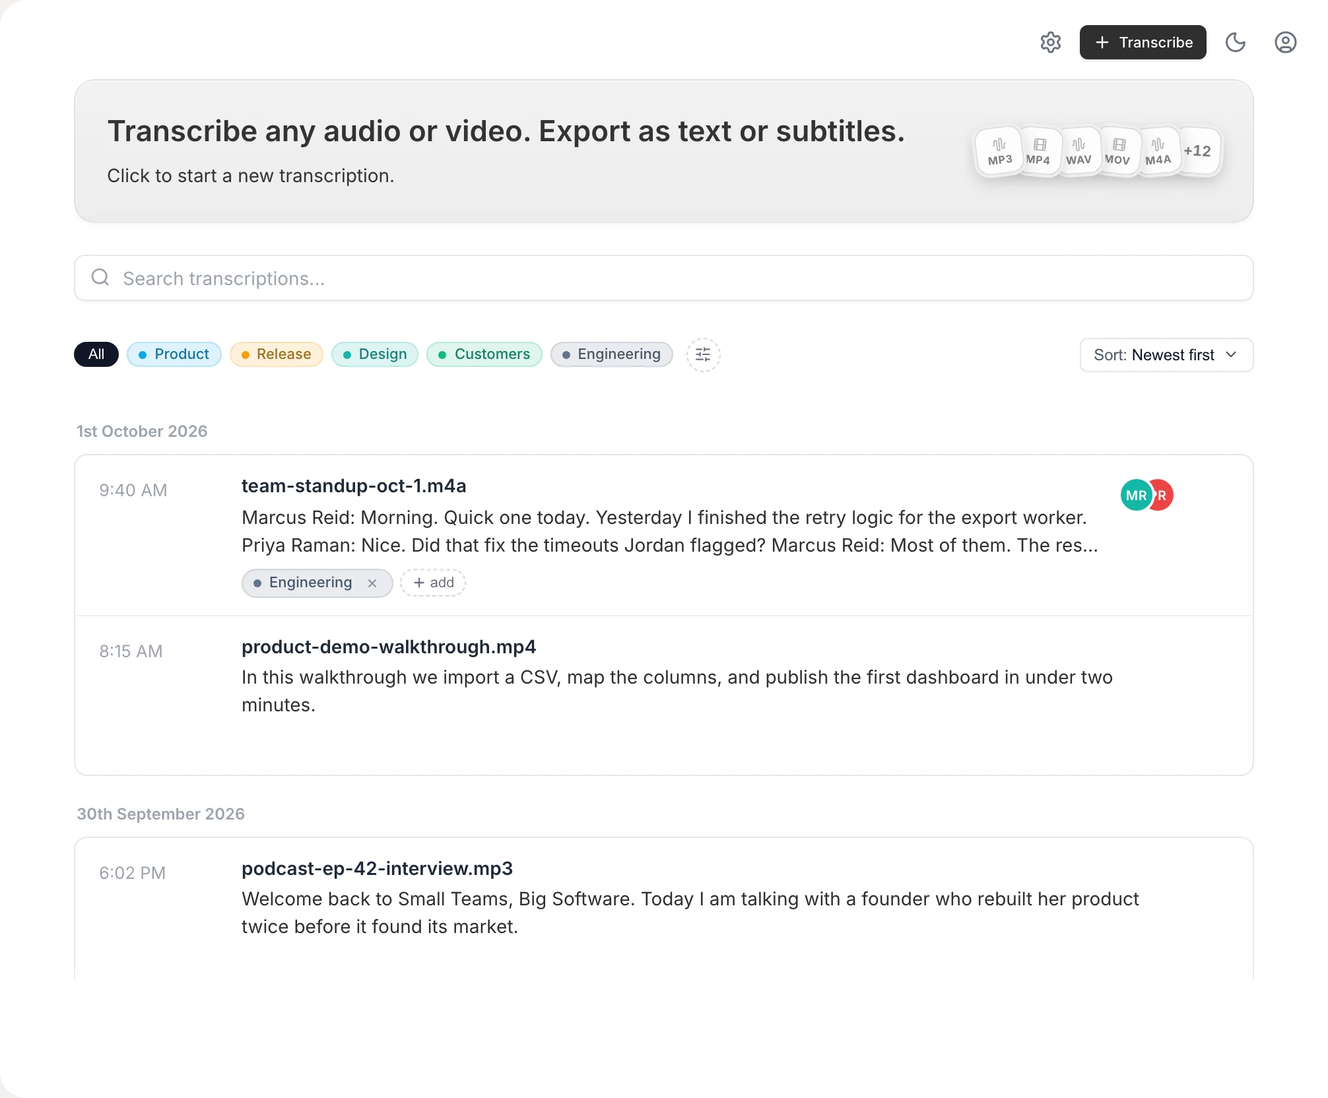Screen dimensions: 1328x1098
Task: Click the CSV walkthrough description text
Action: (x=677, y=691)
